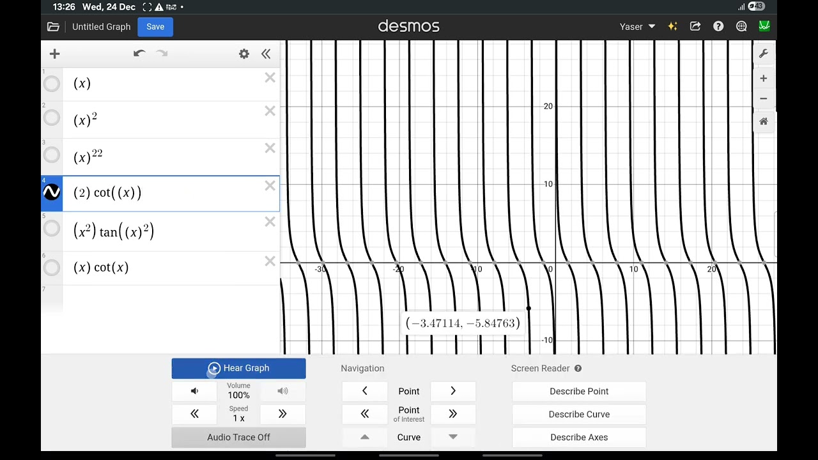
Task: Open the graph settings wrench
Action: (763, 54)
